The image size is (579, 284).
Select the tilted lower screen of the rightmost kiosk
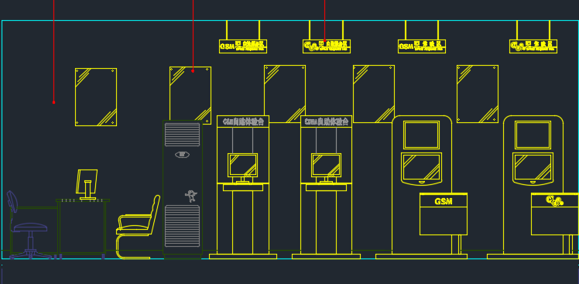[x=533, y=169]
